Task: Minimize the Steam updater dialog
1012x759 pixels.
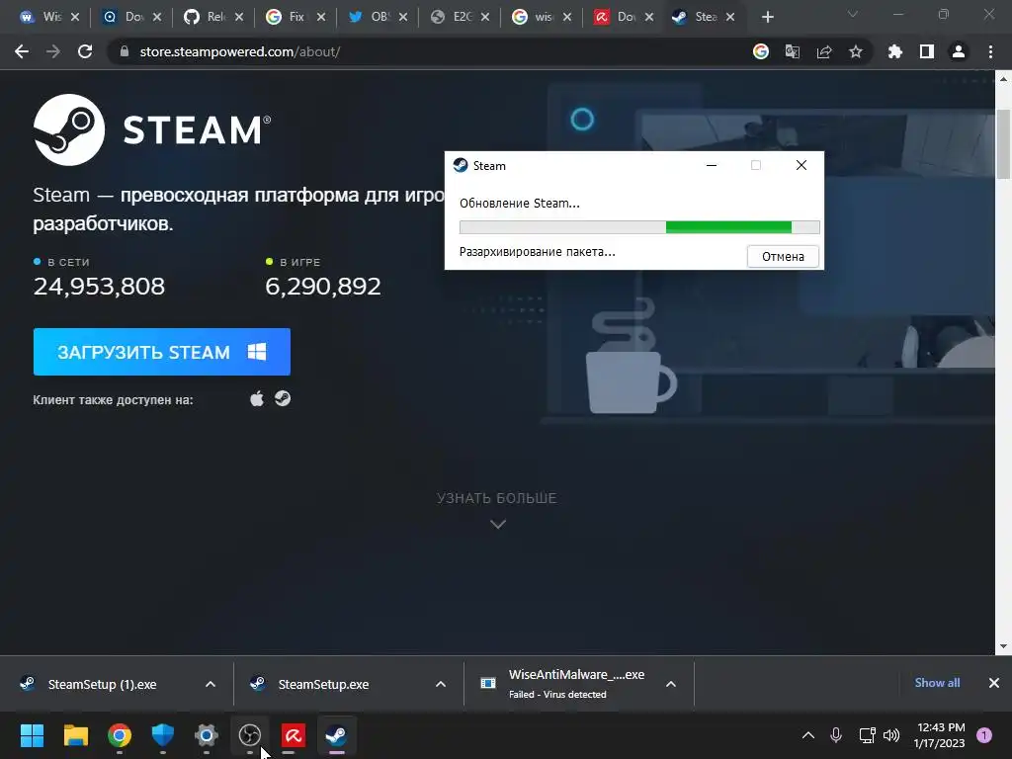Action: 712,165
